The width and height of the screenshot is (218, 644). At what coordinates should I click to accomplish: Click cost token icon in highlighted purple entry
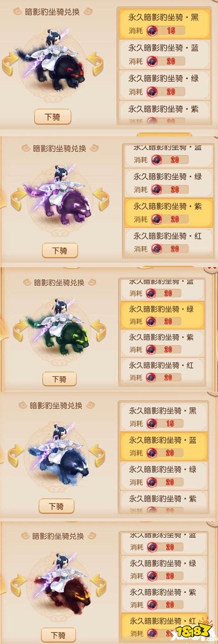click(x=157, y=219)
